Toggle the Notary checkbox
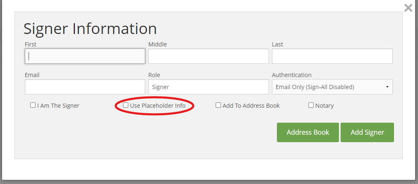Image resolution: width=418 pixels, height=184 pixels. (x=311, y=105)
